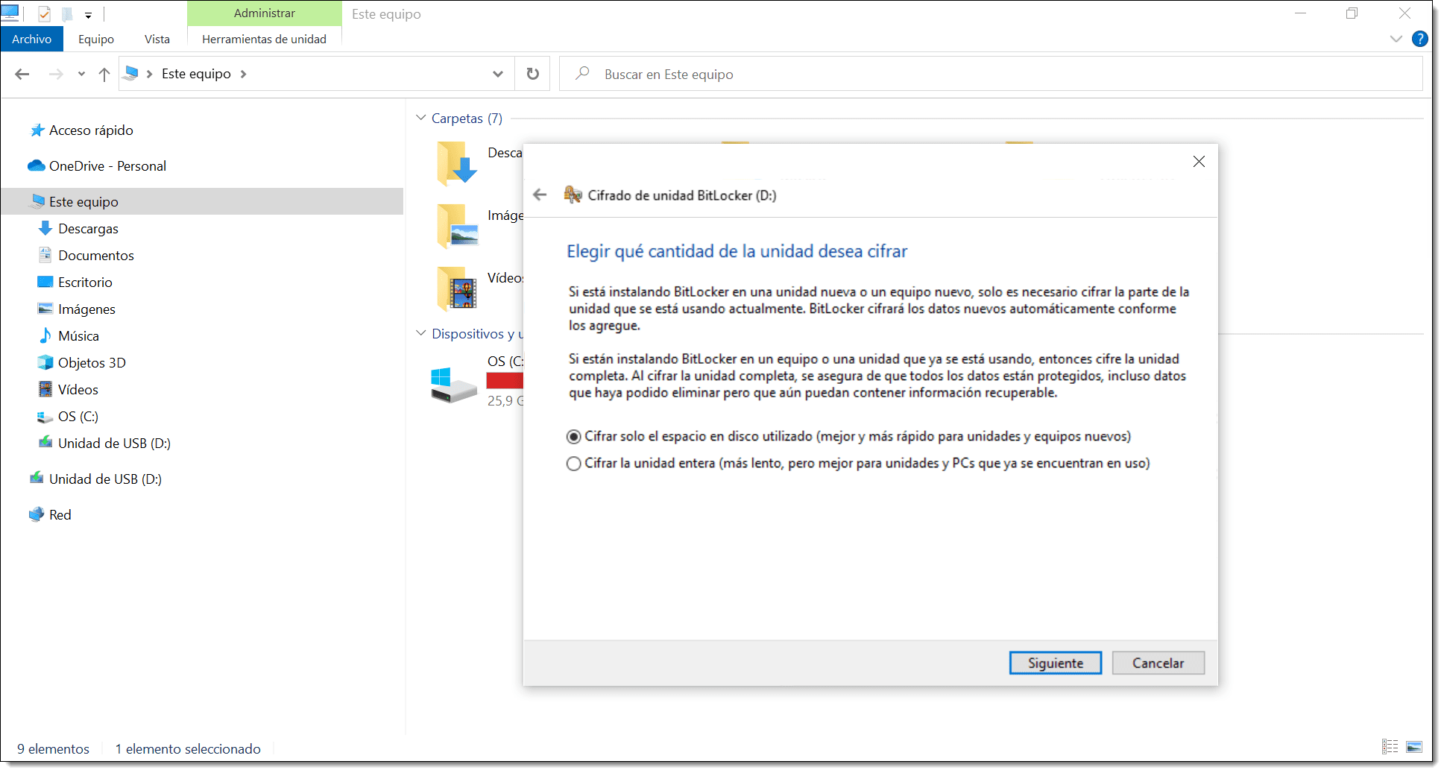
Task: Select encrypt the entire drive option
Action: (x=858, y=463)
